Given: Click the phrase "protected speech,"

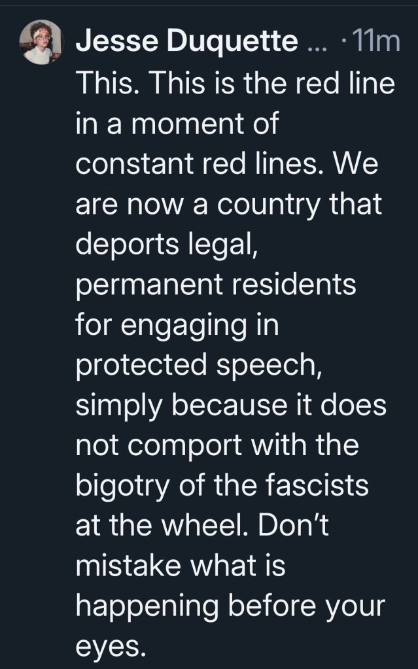Looking at the screenshot, I should [199, 365].
